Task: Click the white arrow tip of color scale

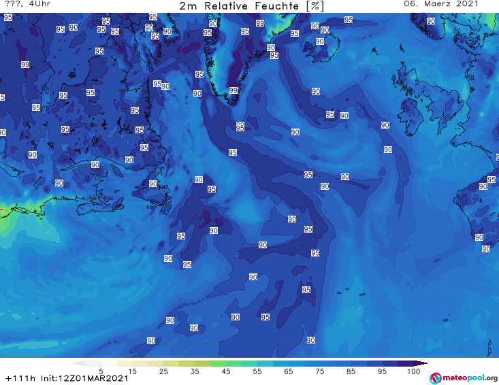Action: click(x=78, y=363)
